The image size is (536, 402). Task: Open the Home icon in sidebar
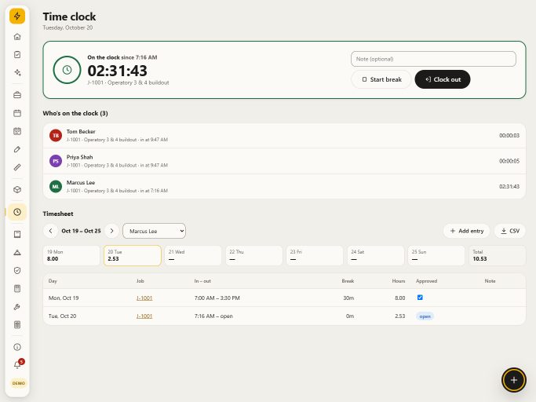(x=17, y=37)
